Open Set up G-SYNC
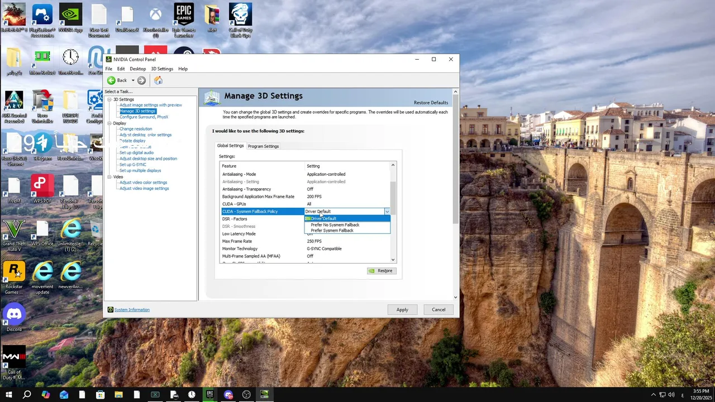 point(133,165)
